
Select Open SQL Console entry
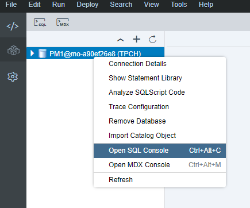point(160,151)
